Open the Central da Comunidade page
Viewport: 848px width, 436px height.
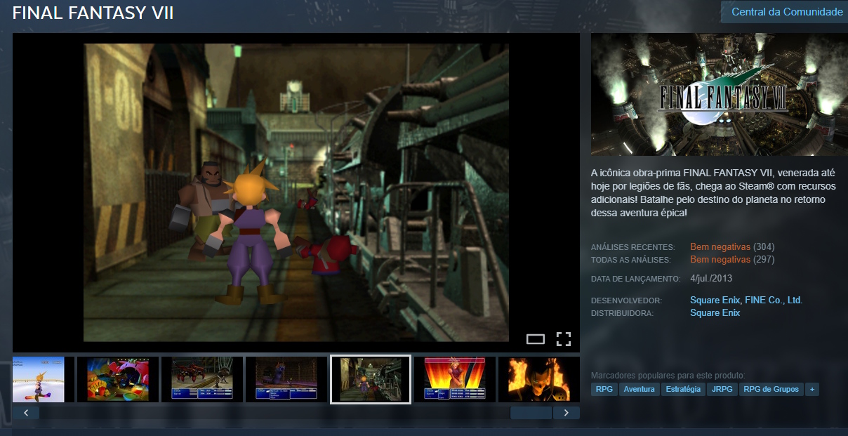(x=787, y=11)
